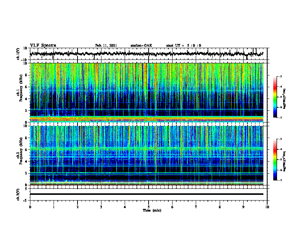Screen dimensions: 301x232
Task: Click the ch.1 colorbar's vertical units label
Action: [285, 99]
